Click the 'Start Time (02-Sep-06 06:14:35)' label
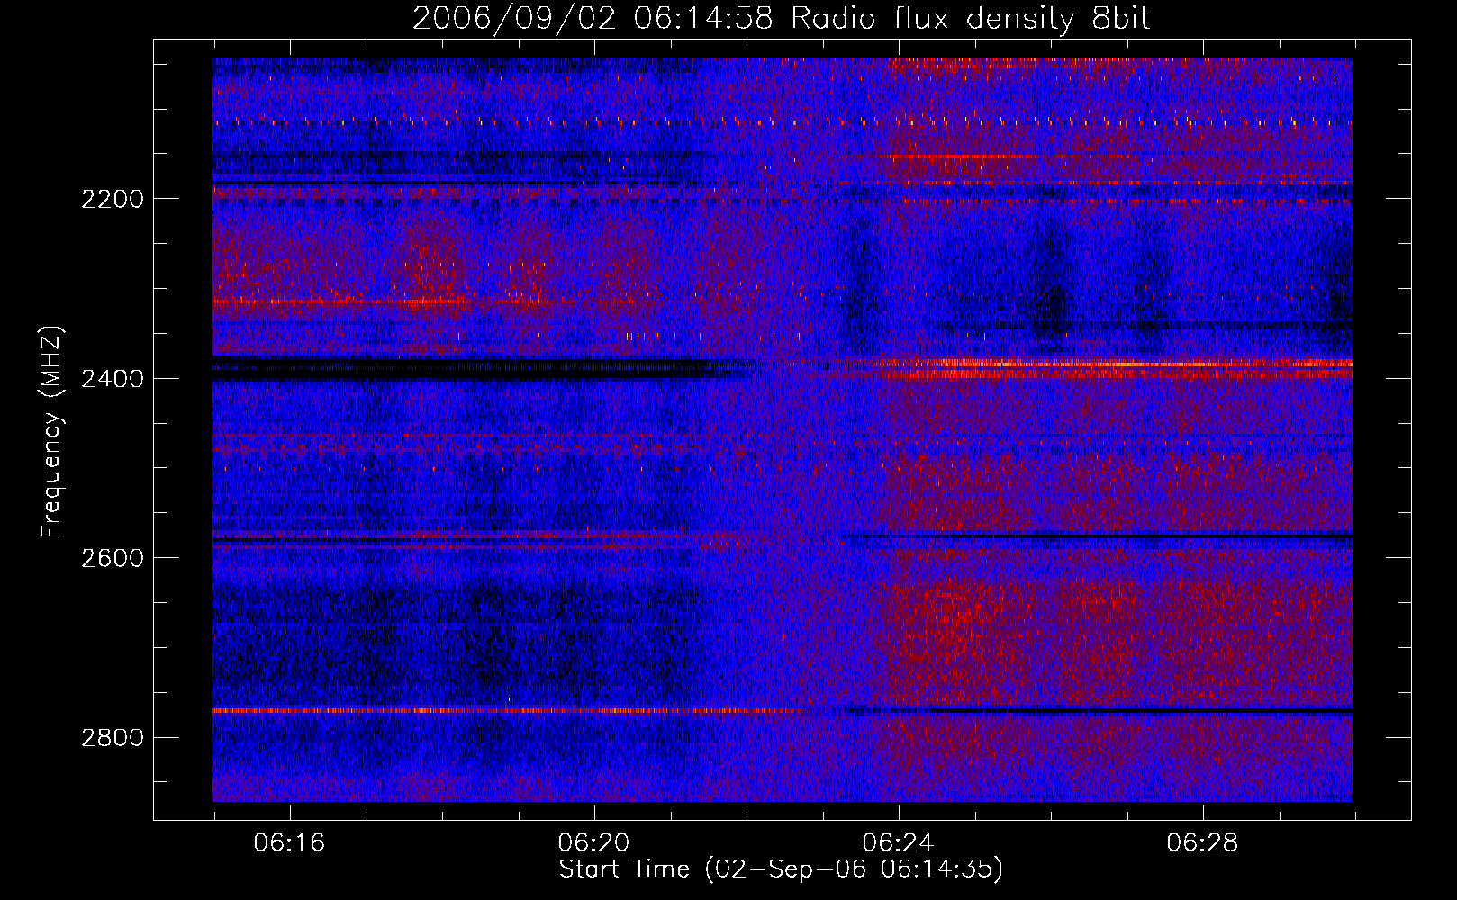1457x900 pixels. pos(781,869)
